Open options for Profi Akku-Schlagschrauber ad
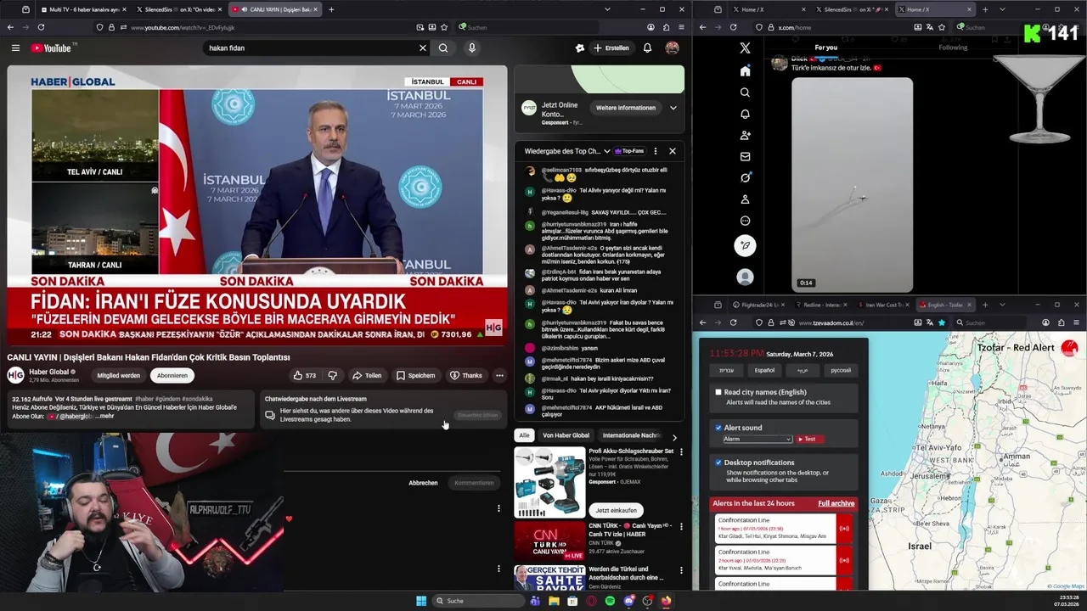This screenshot has height=611, width=1087. coord(680,452)
